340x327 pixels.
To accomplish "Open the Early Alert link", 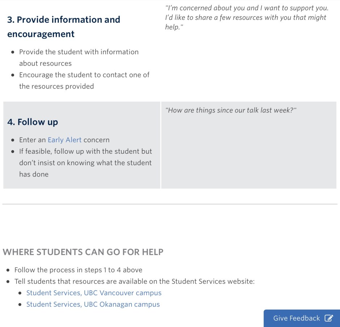I will 64,140.
